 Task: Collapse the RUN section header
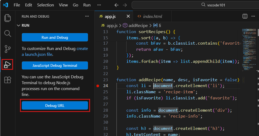click(x=25, y=25)
